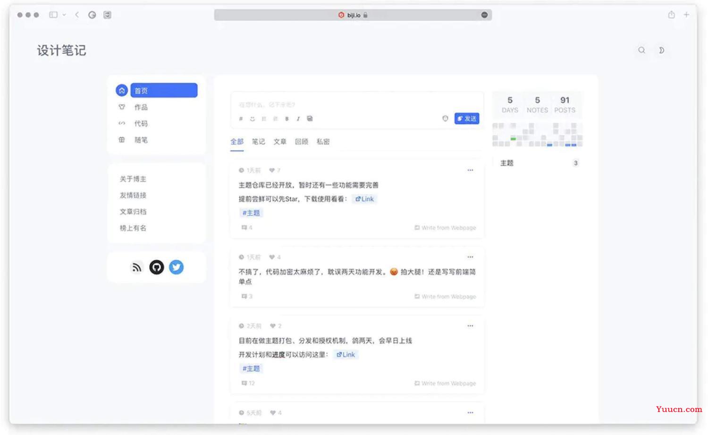
Task: Open the Link in the first post
Action: click(364, 199)
